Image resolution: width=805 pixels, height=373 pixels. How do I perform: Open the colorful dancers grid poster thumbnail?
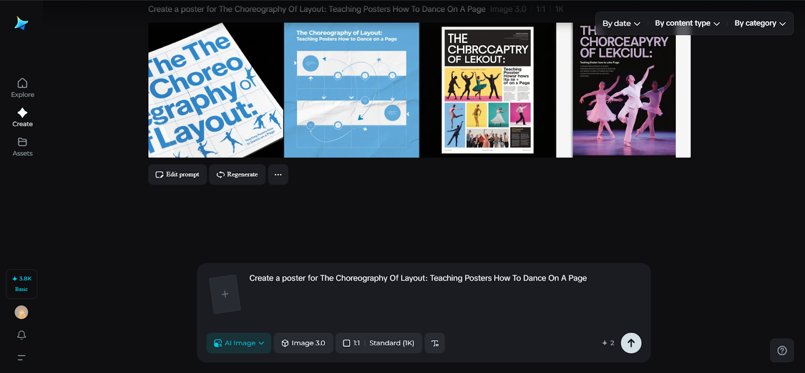point(488,90)
